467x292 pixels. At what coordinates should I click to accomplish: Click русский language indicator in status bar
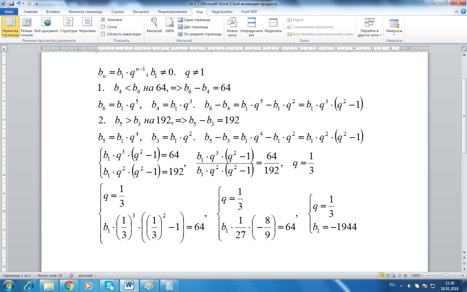85,275
